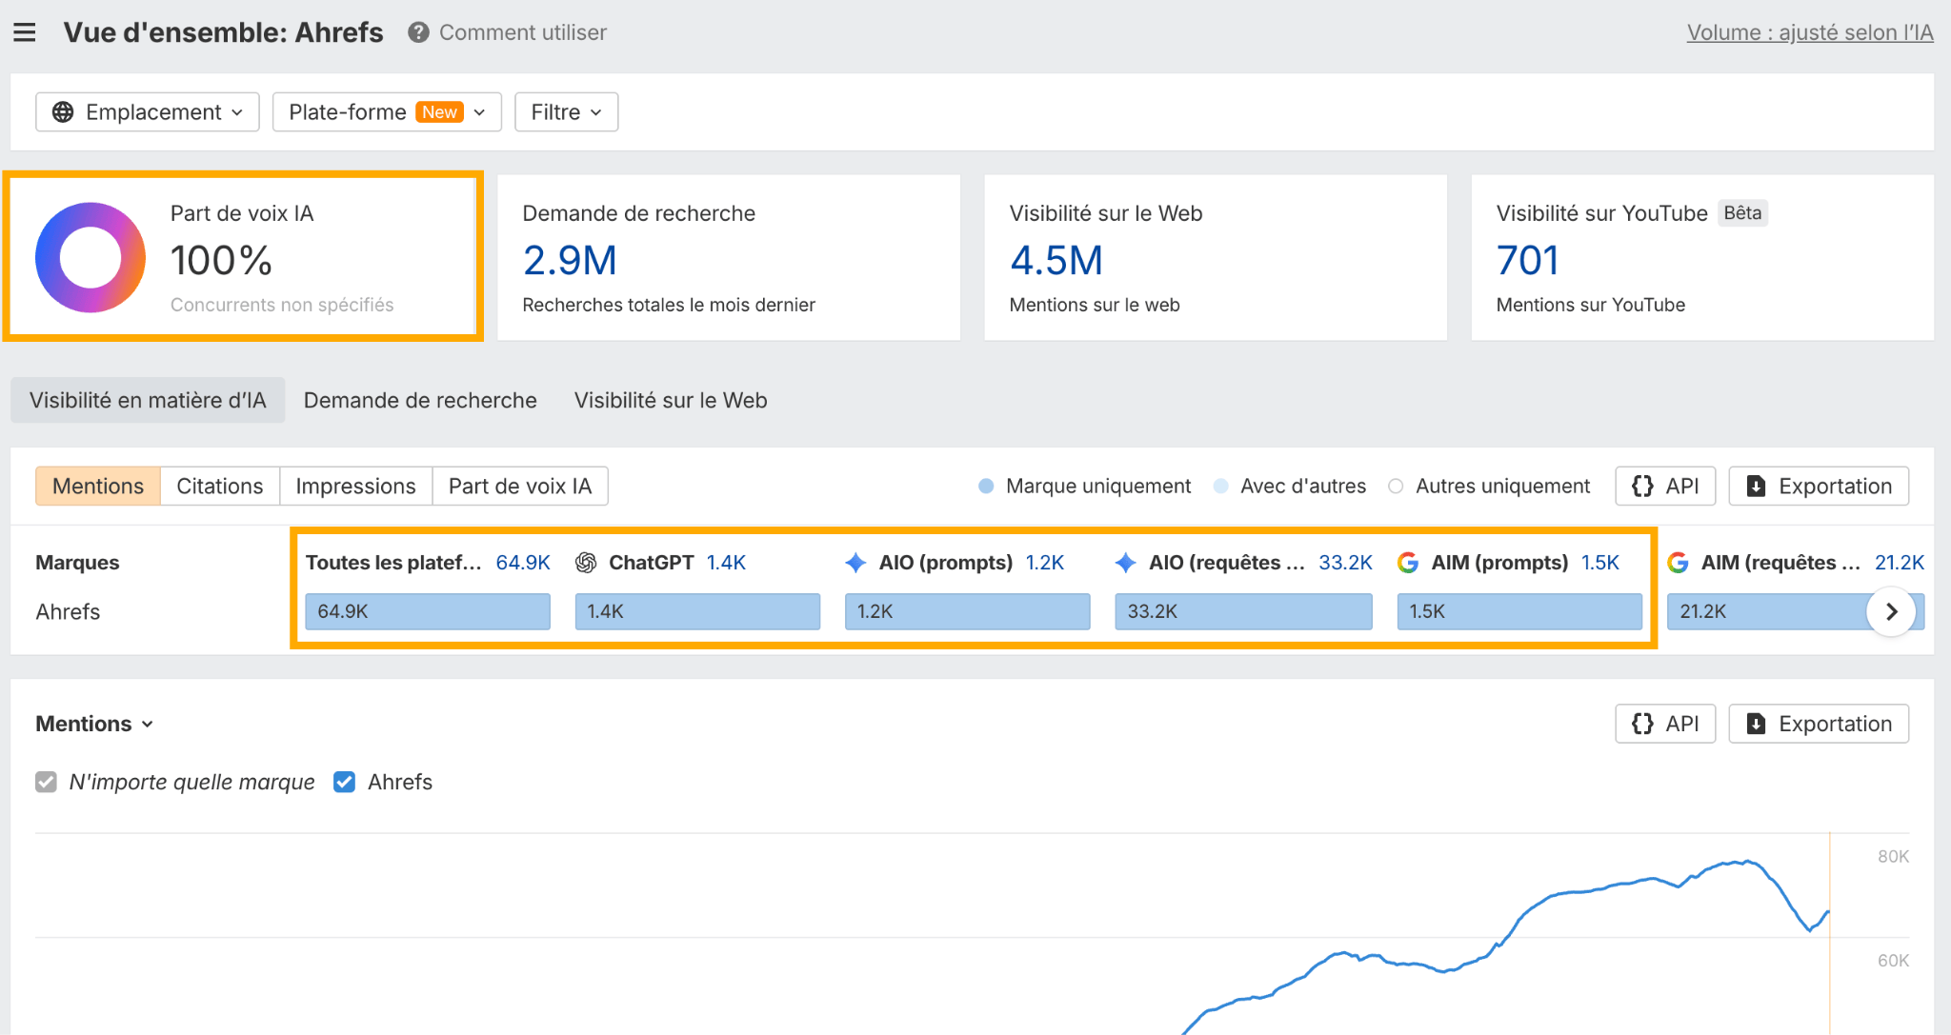The image size is (1951, 1035).
Task: Click Exportation button above the chart
Action: point(1819,724)
